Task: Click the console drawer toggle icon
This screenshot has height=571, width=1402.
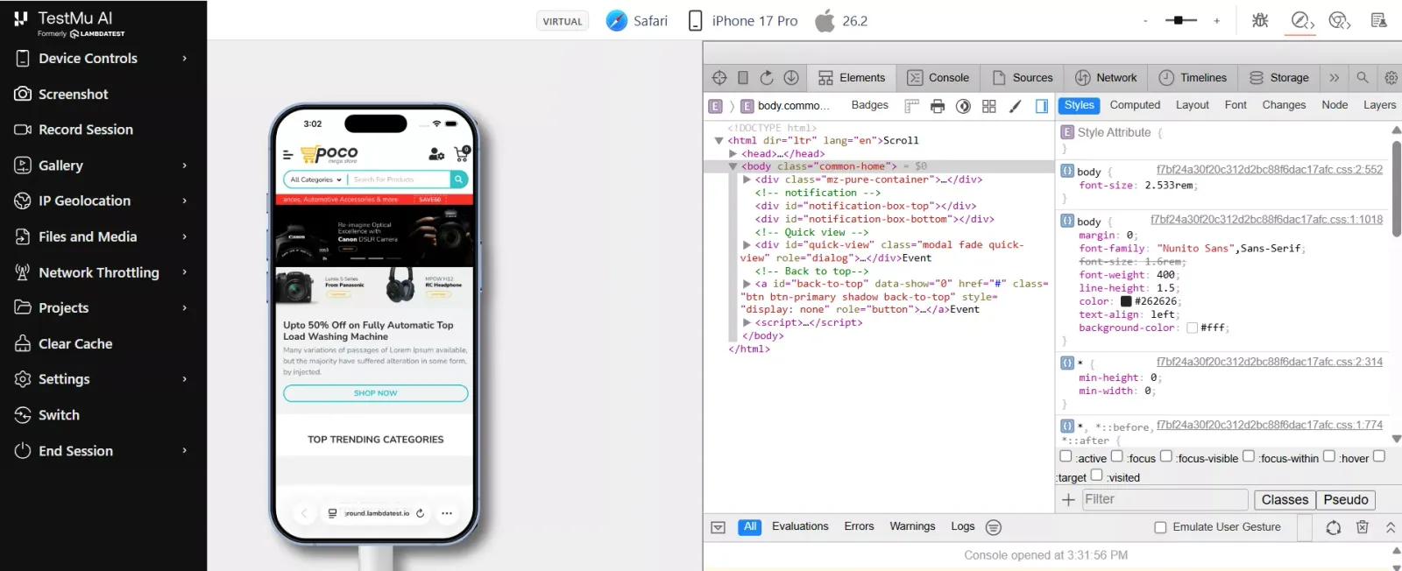Action: tap(718, 527)
